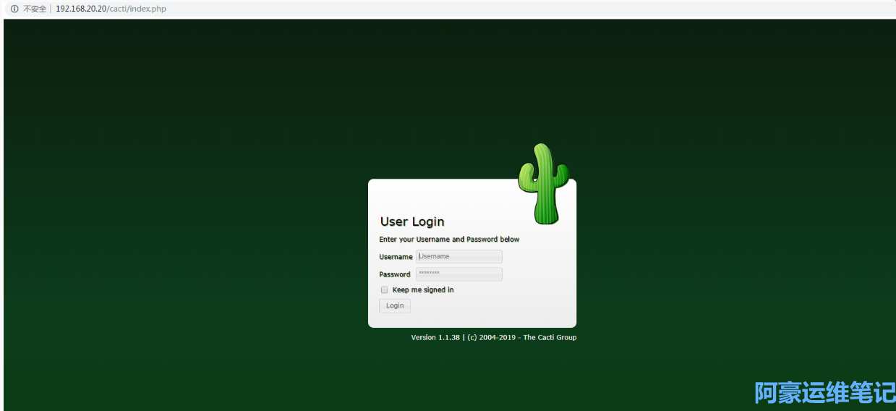896x411 pixels.
Task: Click the 阿豪运维笔记 watermark text
Action: coord(824,393)
